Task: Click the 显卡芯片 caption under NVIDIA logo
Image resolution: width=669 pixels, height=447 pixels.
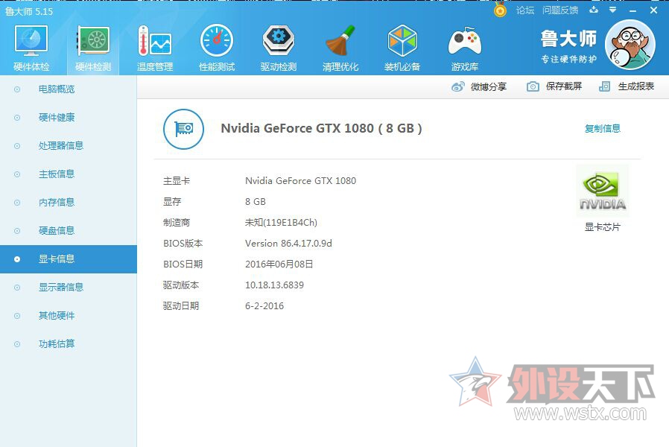Action: [603, 227]
